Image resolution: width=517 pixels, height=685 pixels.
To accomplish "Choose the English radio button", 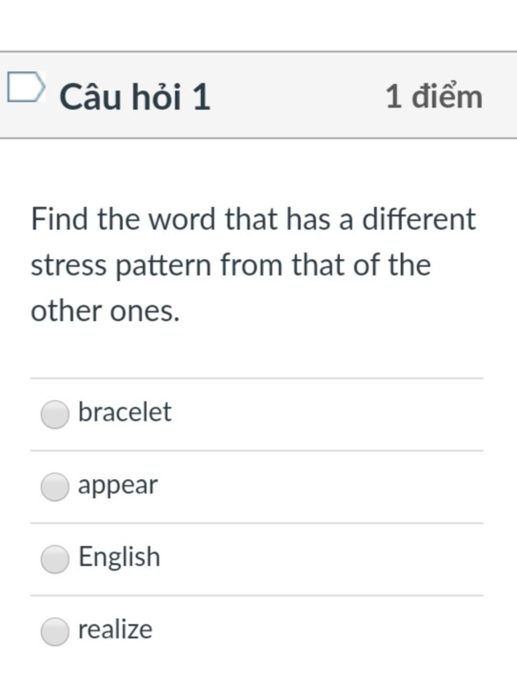I will click(x=55, y=559).
